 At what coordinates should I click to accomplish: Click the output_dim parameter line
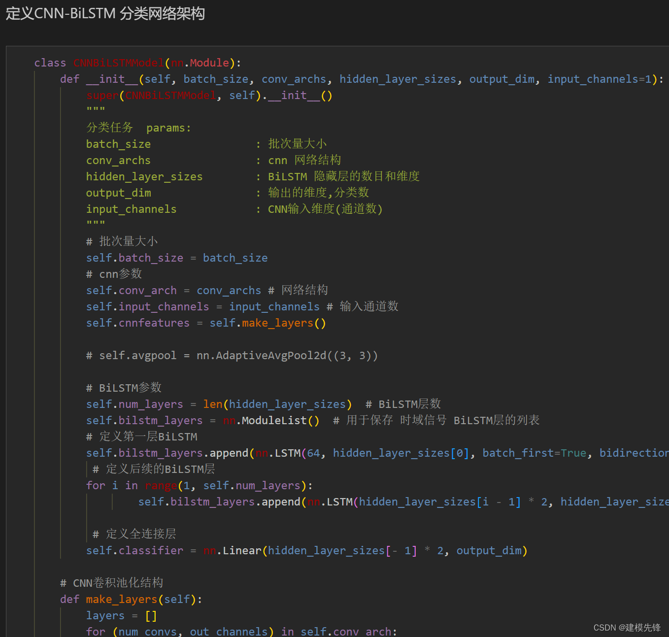(118, 192)
